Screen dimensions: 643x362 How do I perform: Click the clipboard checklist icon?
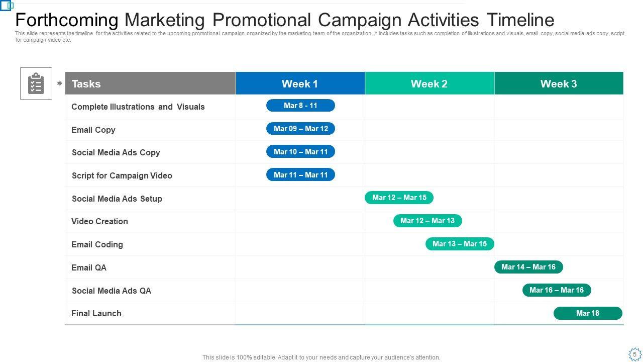point(36,83)
